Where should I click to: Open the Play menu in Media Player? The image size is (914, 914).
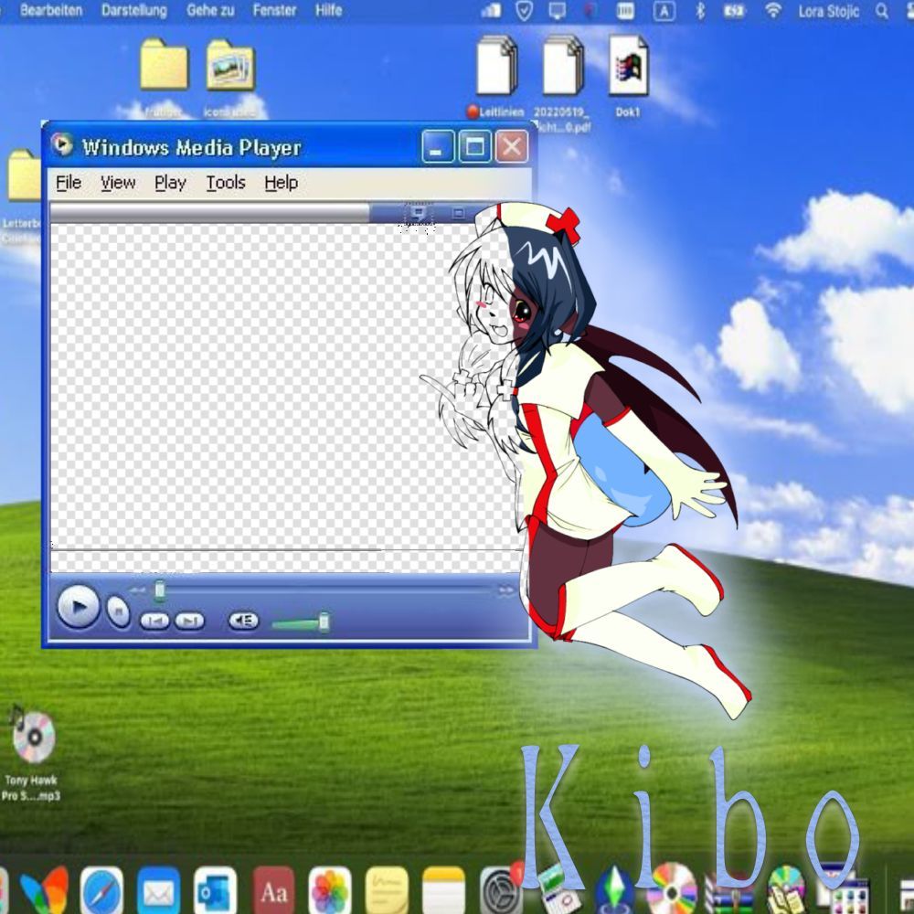tap(170, 183)
